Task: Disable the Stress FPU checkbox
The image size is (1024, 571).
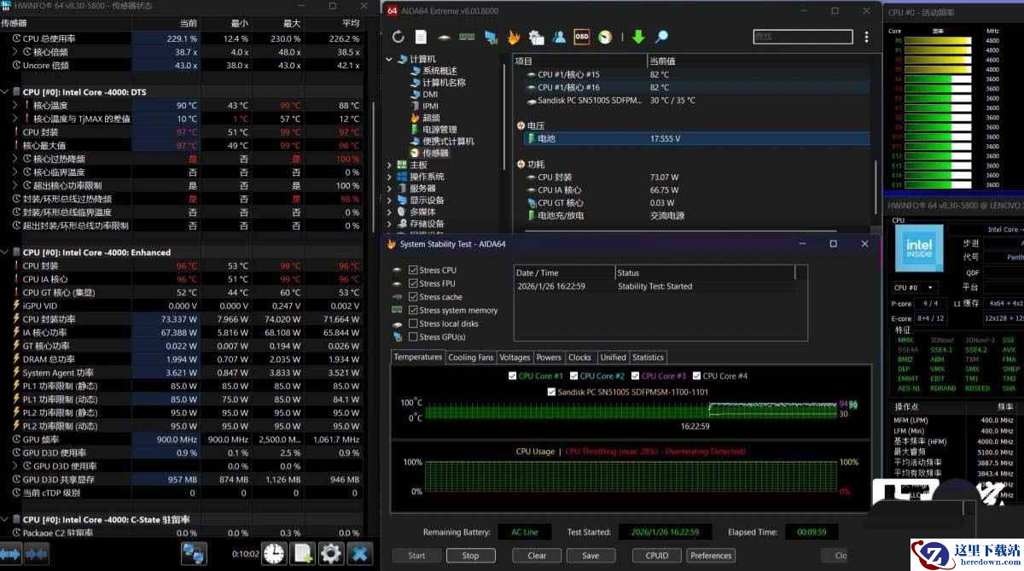Action: [x=413, y=283]
